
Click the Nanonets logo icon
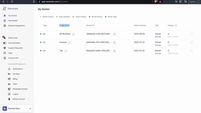(x=4, y=8)
